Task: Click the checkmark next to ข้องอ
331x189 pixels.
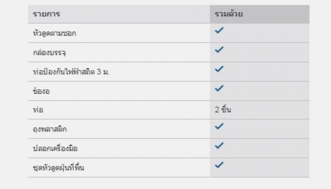Action: pyautogui.click(x=219, y=88)
